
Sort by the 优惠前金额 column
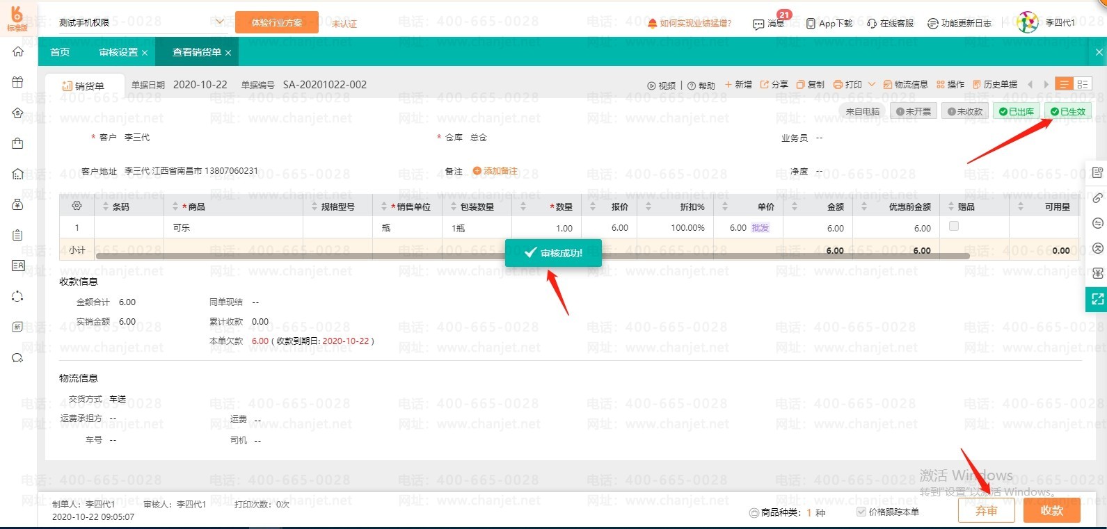pos(863,206)
